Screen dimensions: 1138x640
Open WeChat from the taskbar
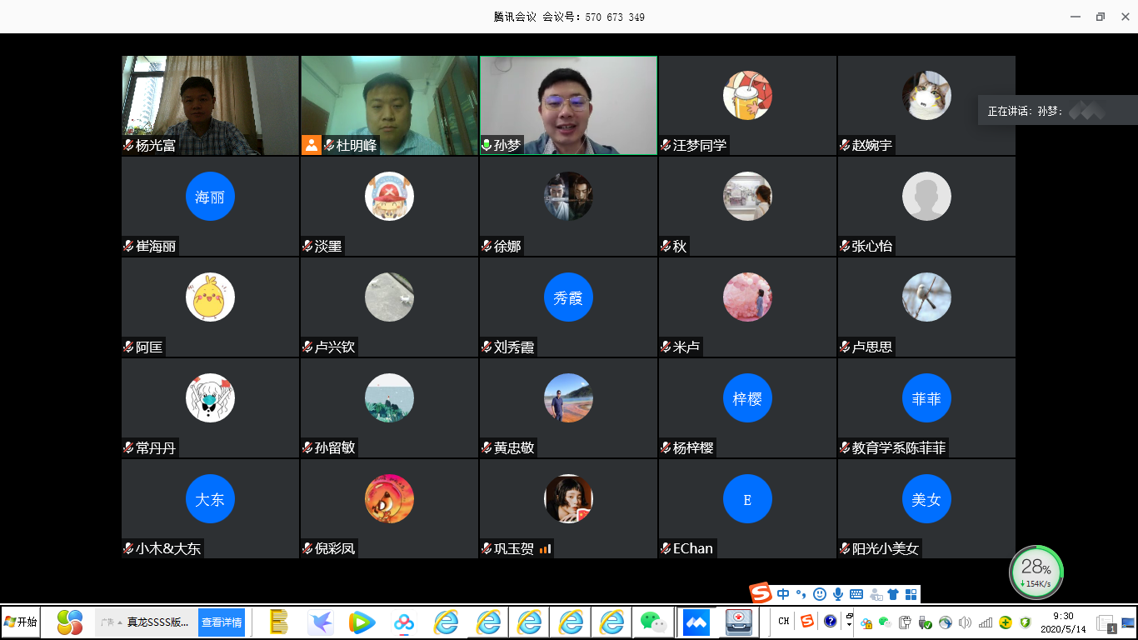pos(653,622)
